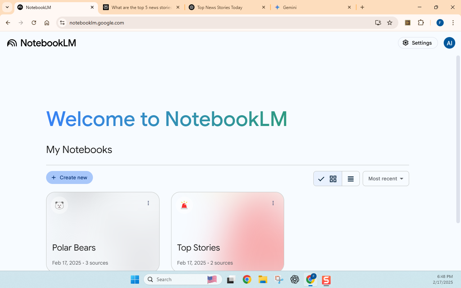Screen dimensions: 461x288
Task: Open options menu on the Top Stories notebook
Action: (273, 203)
